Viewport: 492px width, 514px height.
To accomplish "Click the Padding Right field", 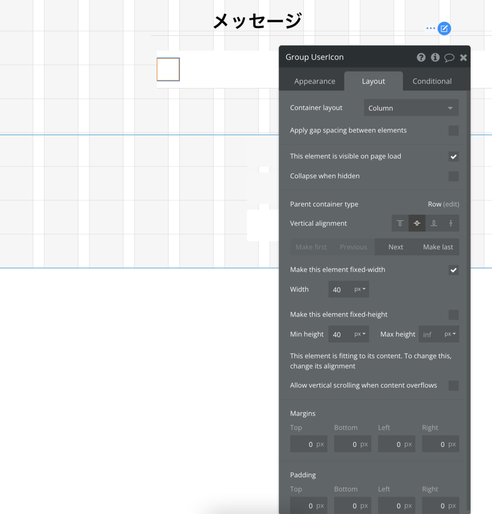I will coord(441,505).
